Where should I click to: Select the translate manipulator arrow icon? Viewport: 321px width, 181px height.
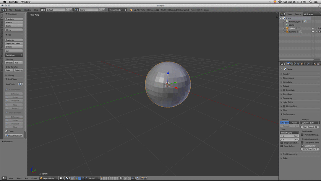(79, 178)
